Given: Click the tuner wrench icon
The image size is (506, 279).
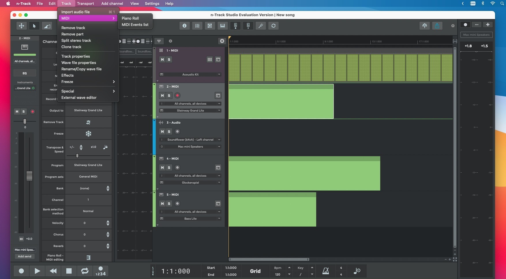Looking at the screenshot, I should (261, 26).
